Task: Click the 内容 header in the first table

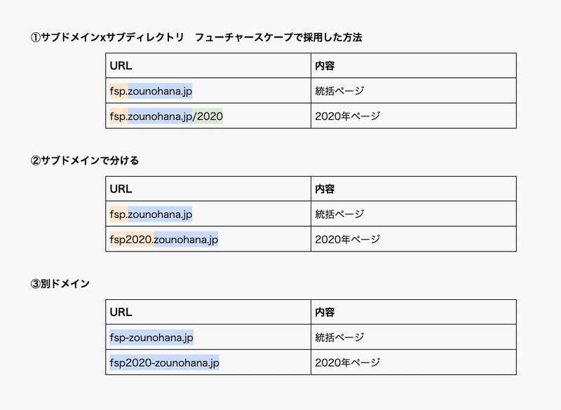Action: pyautogui.click(x=325, y=66)
